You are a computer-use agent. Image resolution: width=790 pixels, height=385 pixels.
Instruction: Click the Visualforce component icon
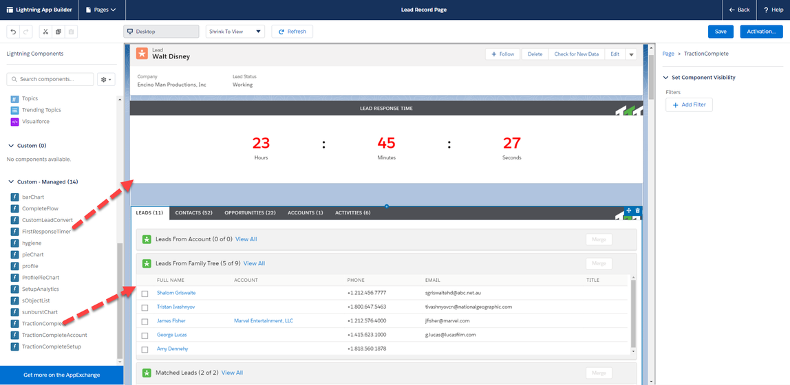14,122
